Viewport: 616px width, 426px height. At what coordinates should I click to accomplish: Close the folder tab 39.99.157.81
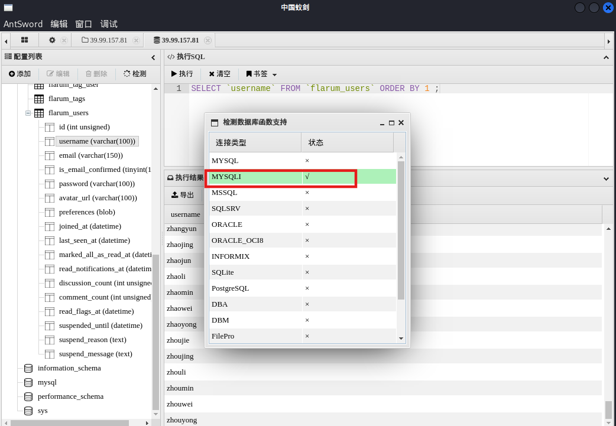(136, 40)
